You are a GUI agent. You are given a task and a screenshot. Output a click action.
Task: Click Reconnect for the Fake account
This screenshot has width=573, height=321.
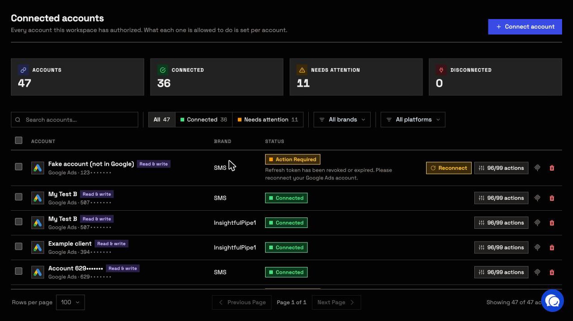pos(449,168)
